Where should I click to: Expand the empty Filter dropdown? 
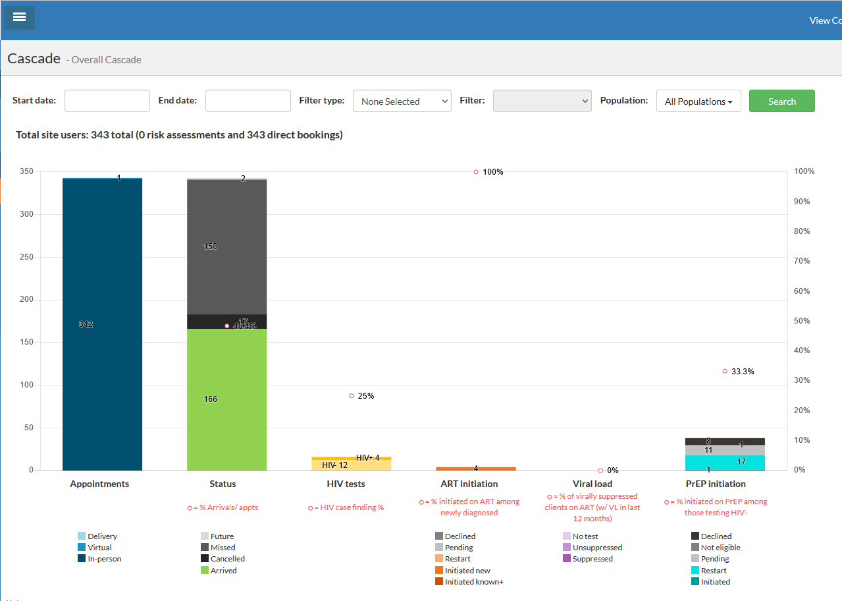541,101
